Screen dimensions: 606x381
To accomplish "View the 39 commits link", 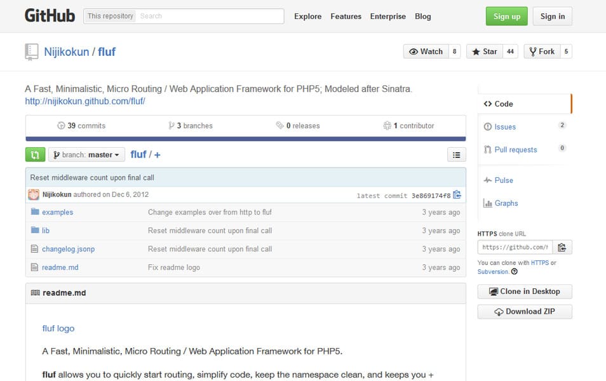I will [x=81, y=126].
